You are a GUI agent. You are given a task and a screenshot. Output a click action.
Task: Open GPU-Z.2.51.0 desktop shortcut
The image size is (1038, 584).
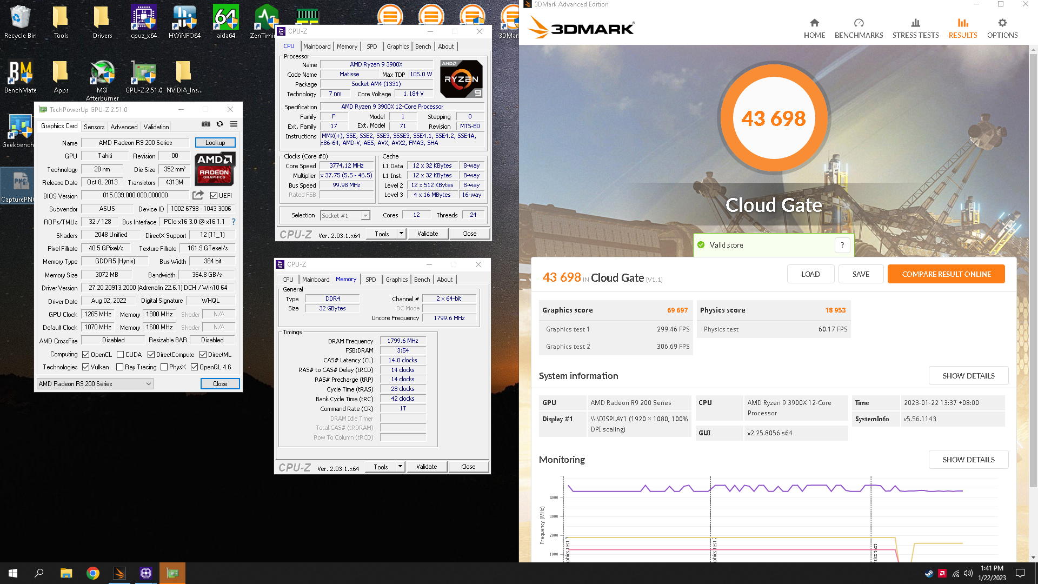coord(143,76)
